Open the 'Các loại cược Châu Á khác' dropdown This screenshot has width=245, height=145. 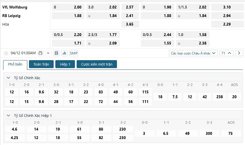click(x=193, y=53)
